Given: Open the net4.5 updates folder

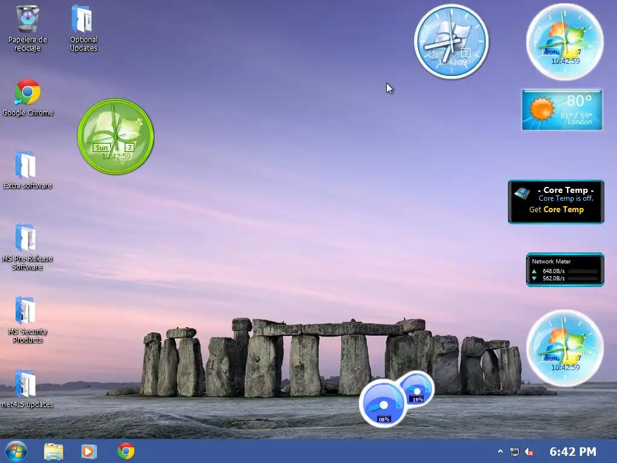Looking at the screenshot, I should coord(27,389).
